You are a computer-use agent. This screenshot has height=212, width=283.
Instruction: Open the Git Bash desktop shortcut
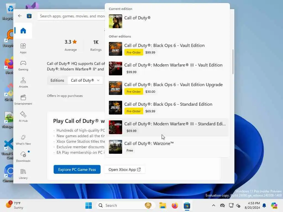click(8, 92)
